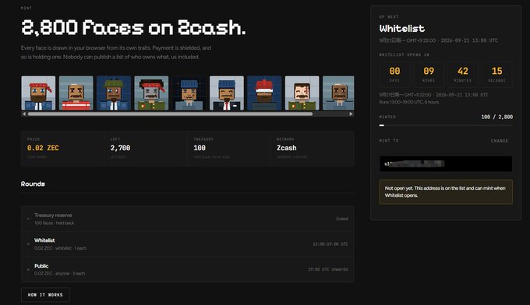Select the bearded face with red and white beanie
The height and width of the screenshot is (305, 530).
tap(264, 93)
